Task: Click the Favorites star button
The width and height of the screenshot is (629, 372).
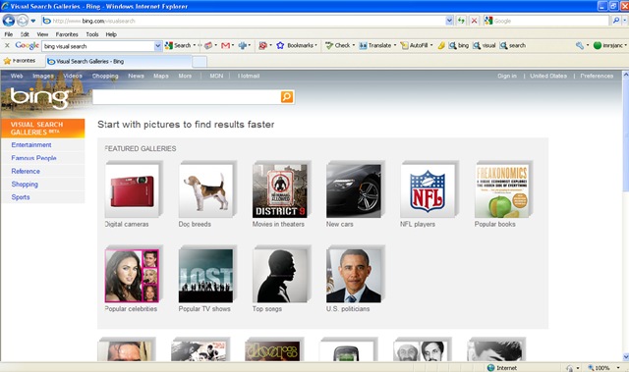Action: 20,61
